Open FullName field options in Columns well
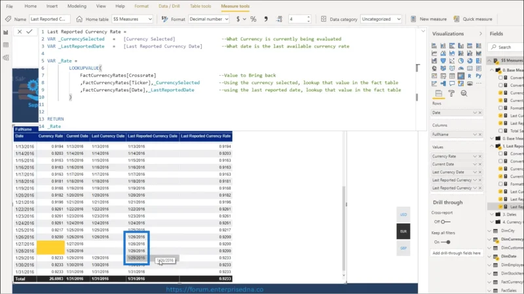 click(x=474, y=135)
